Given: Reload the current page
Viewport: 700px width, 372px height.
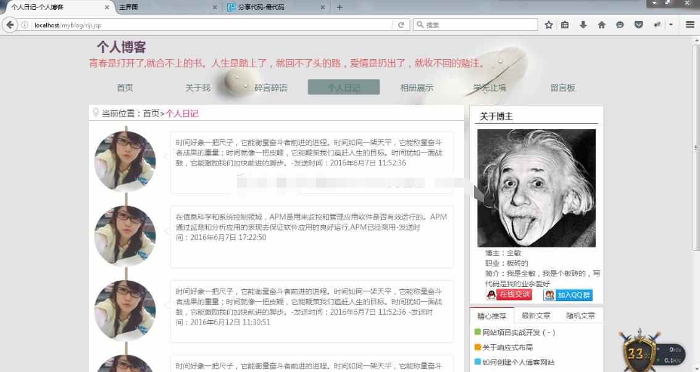Looking at the screenshot, I should pyautogui.click(x=401, y=25).
